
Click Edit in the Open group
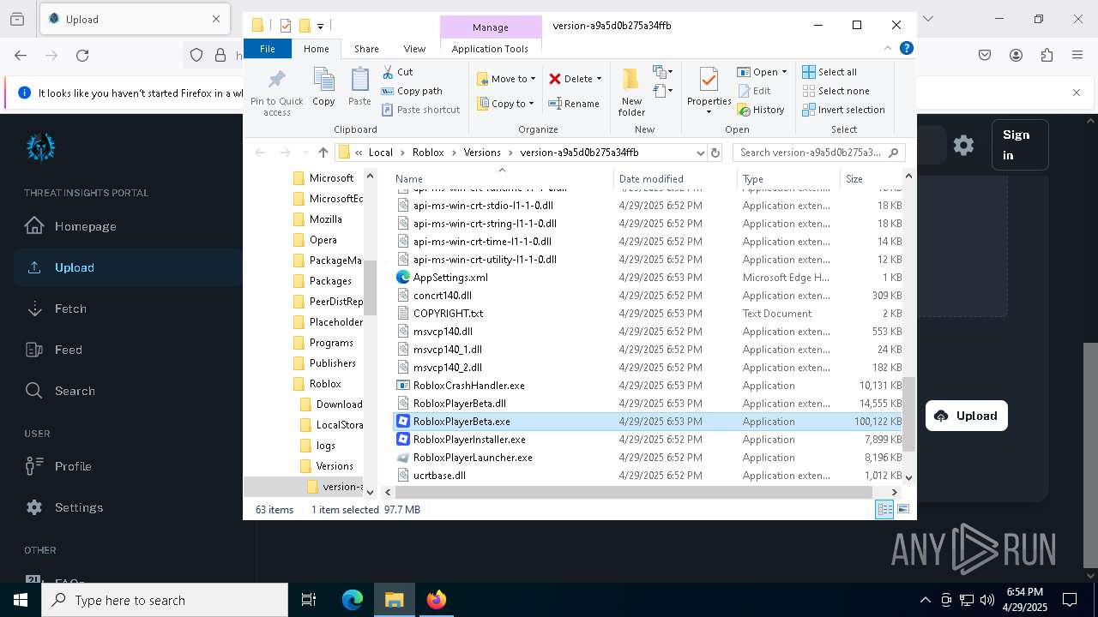[754, 91]
